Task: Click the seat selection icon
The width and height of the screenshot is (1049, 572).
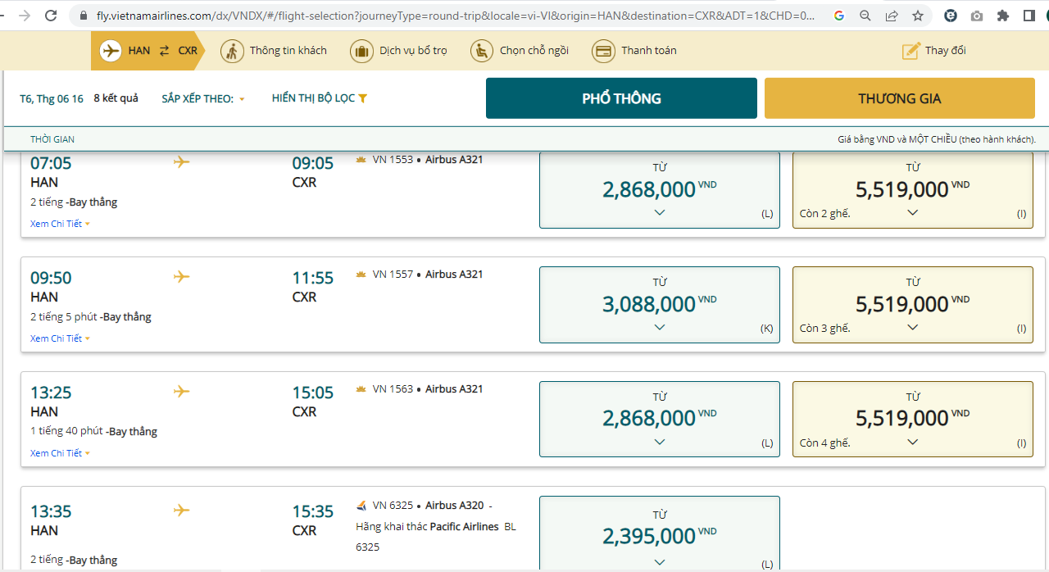Action: tap(482, 51)
